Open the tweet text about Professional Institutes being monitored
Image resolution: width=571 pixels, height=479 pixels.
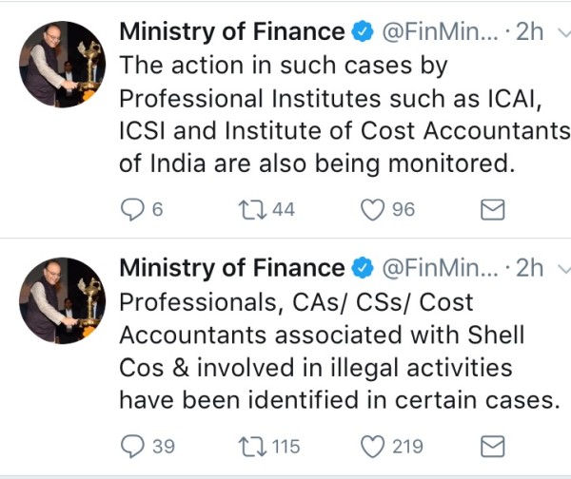(x=324, y=114)
